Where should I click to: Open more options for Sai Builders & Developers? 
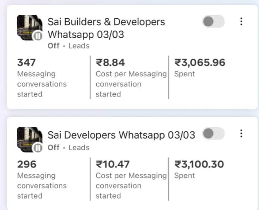click(241, 22)
